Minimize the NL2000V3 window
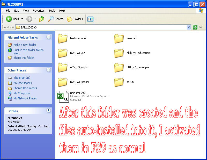 coord(190,4)
